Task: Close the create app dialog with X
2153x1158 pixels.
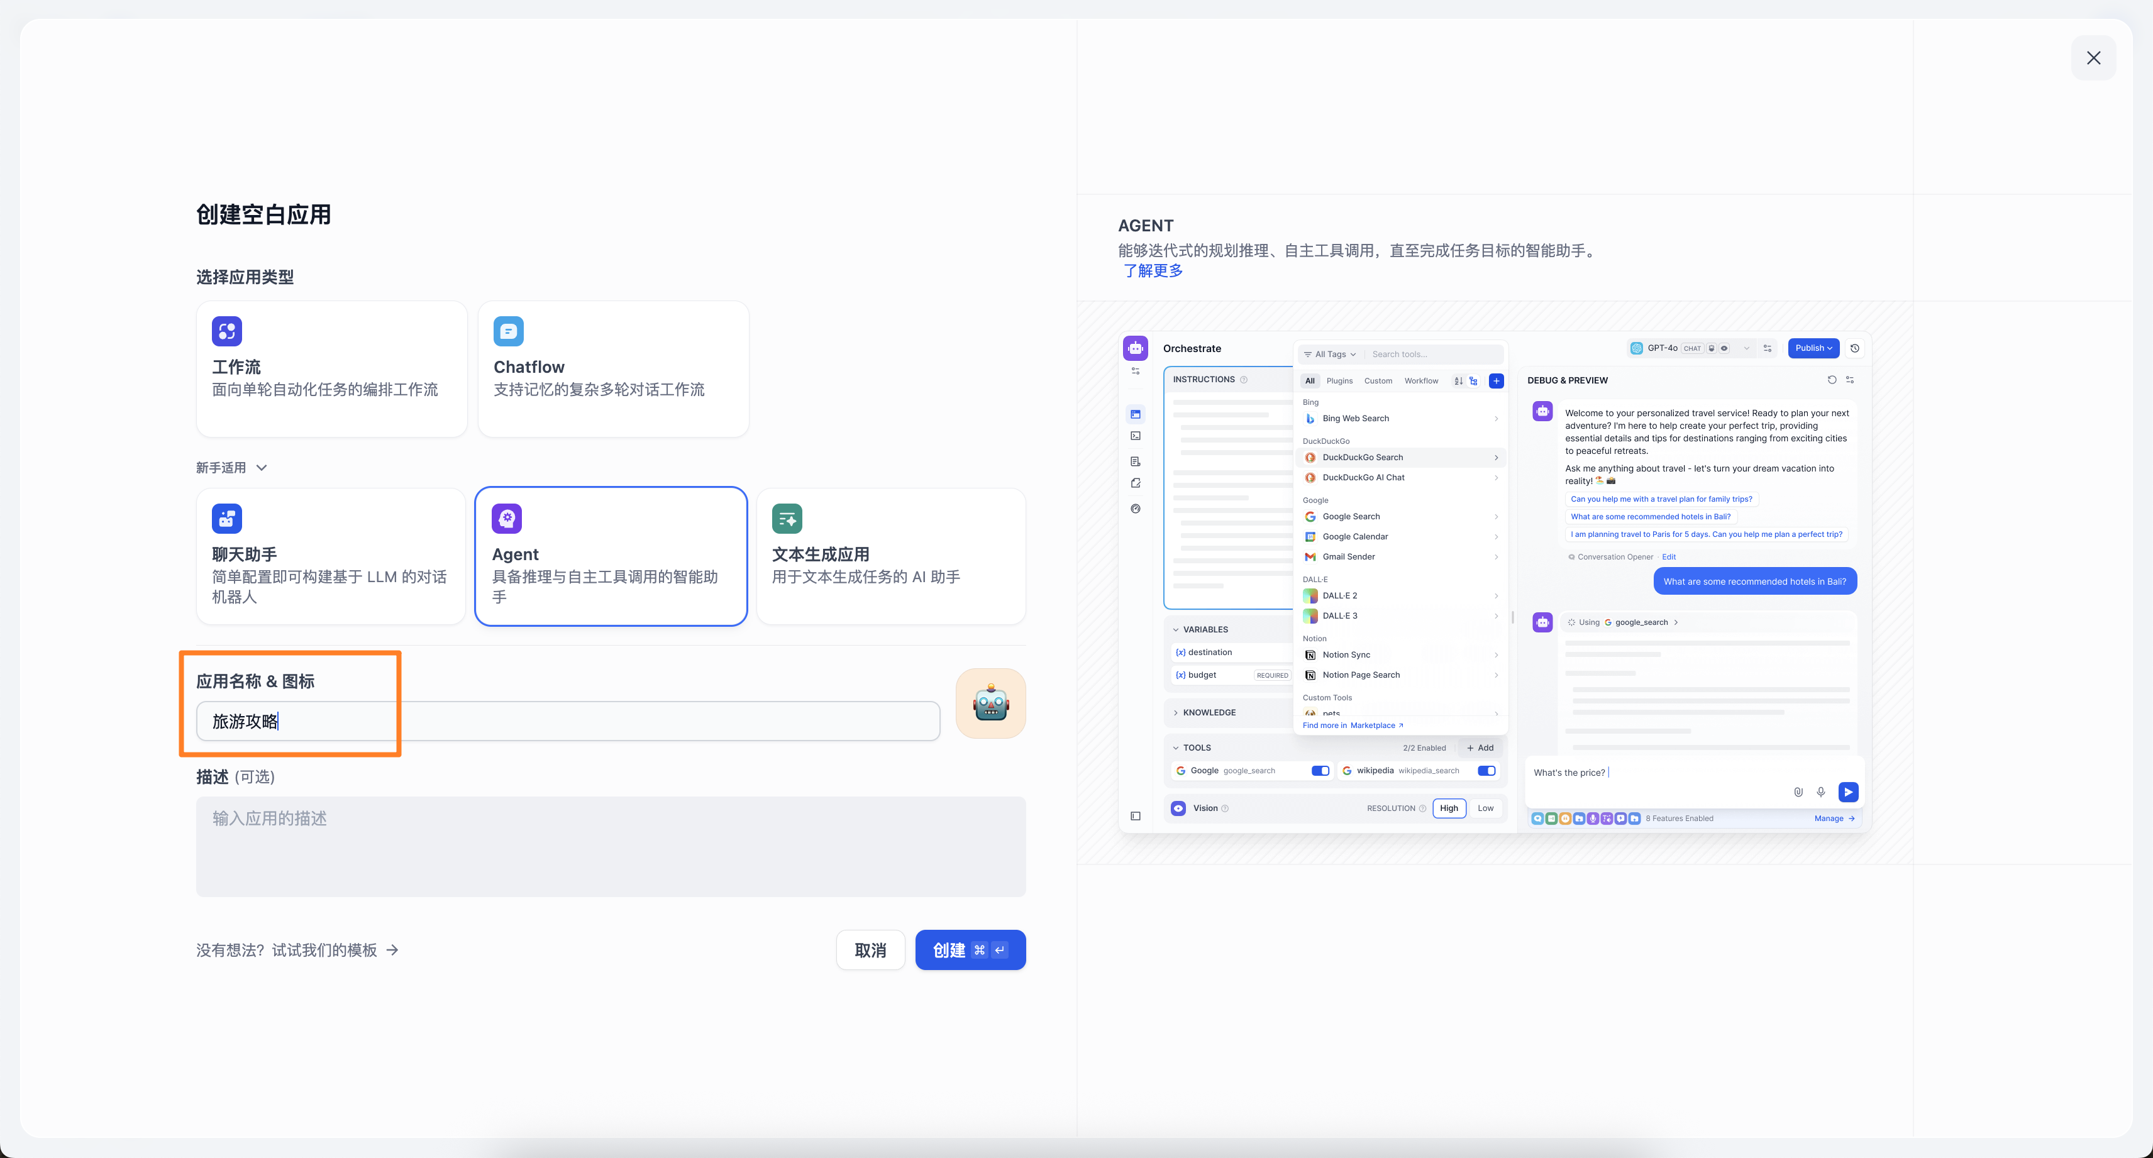Action: click(2093, 58)
